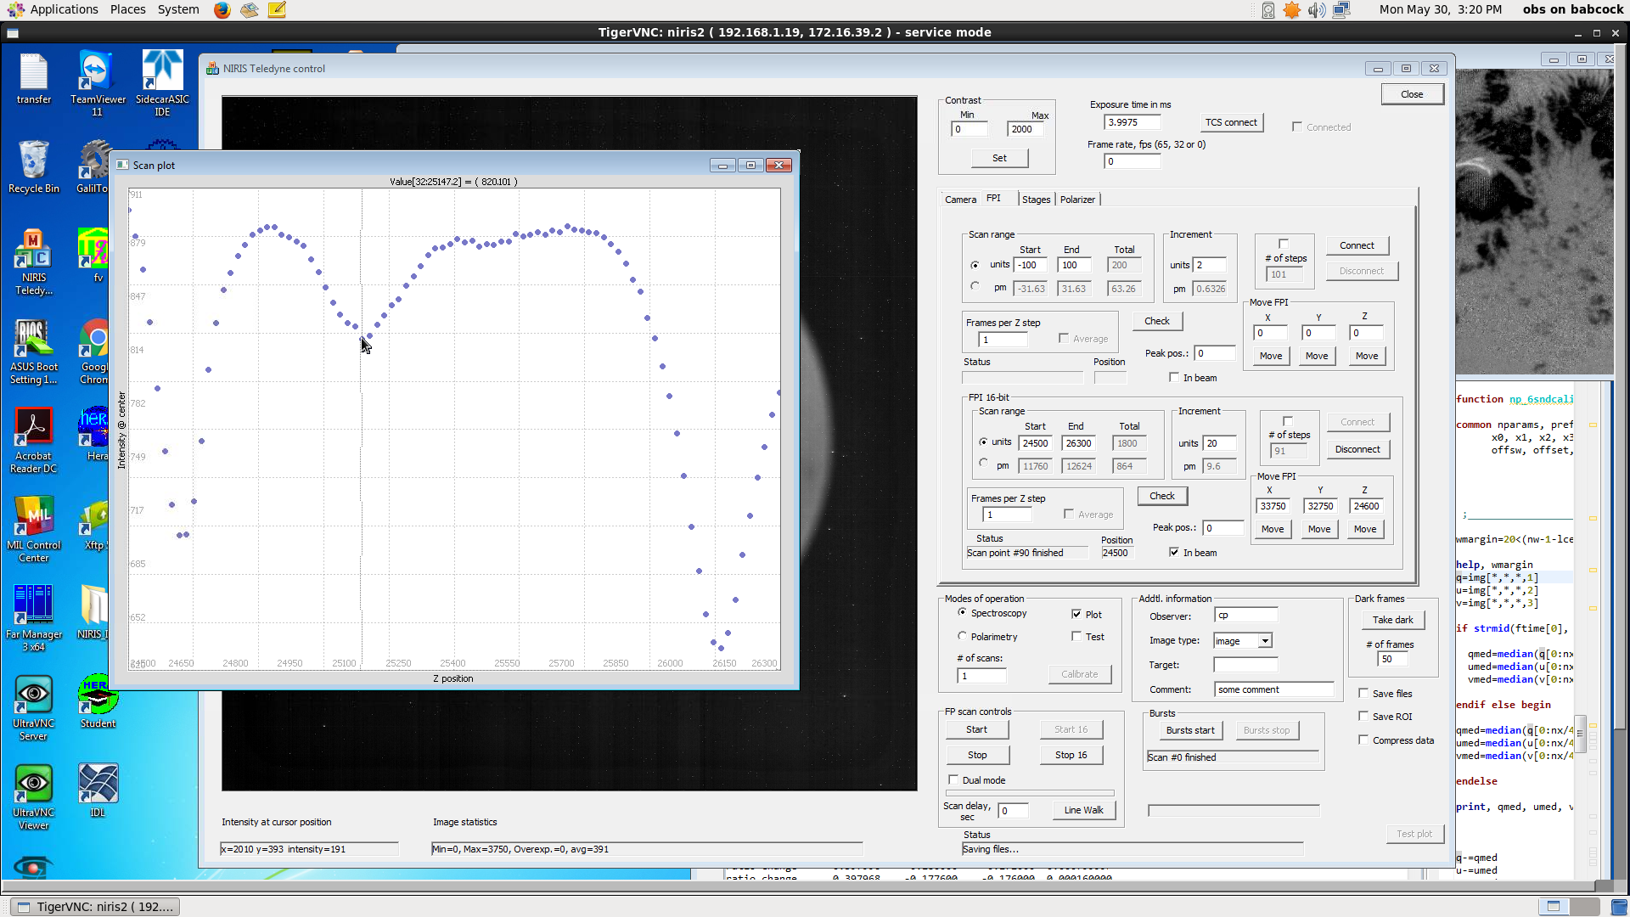Enable Average in FPI 16-bit section

[1069, 514]
